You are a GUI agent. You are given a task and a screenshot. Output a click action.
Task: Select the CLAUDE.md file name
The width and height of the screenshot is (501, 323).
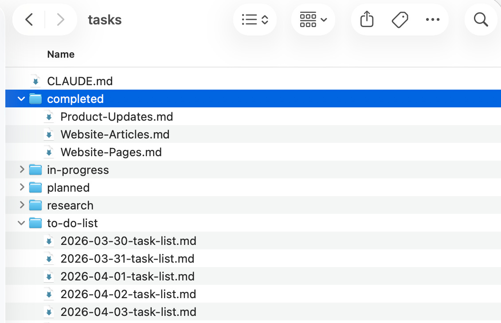pos(80,81)
